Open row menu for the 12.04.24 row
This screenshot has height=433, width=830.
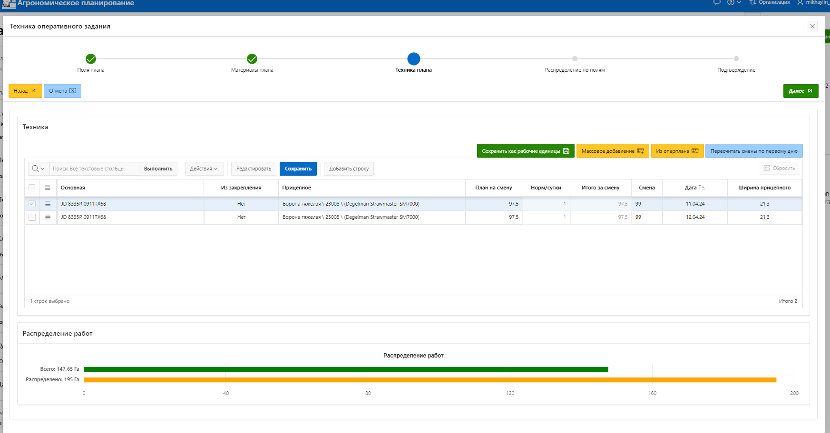coord(48,217)
